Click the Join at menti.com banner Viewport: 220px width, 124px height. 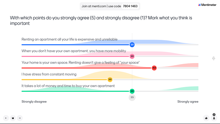[x=110, y=6]
